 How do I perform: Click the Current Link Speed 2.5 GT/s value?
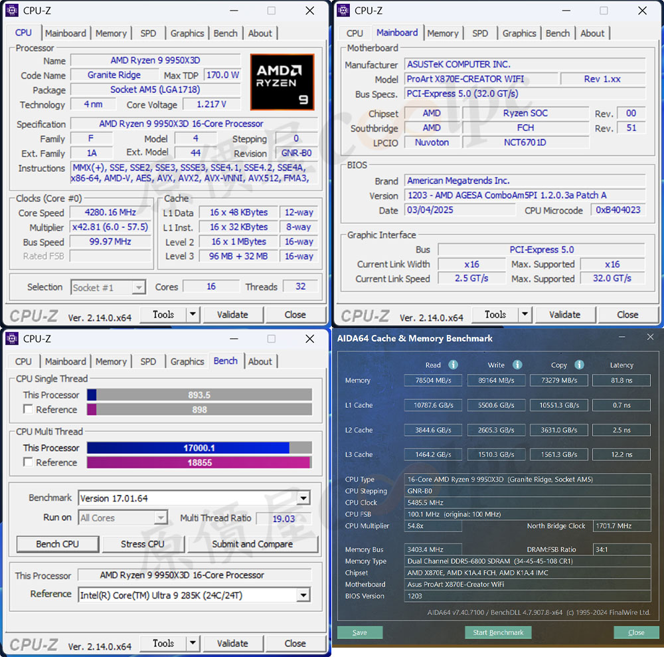471,278
